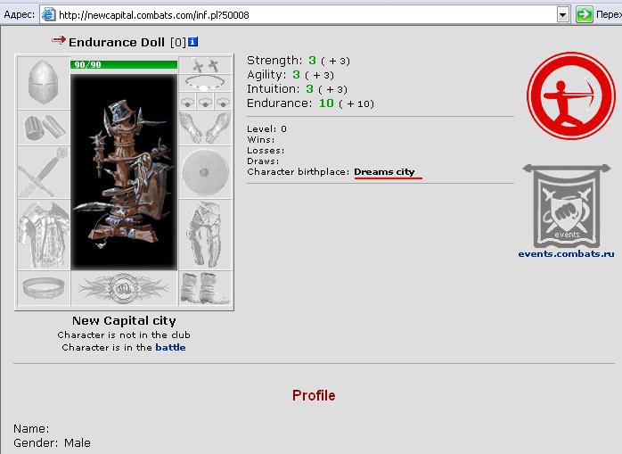Click the New Capital city text
The width and height of the screenshot is (622, 454).
124,320
